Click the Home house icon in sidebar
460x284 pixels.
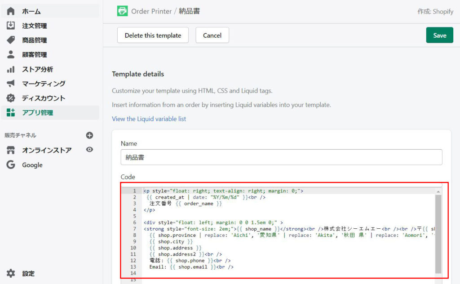pyautogui.click(x=11, y=11)
